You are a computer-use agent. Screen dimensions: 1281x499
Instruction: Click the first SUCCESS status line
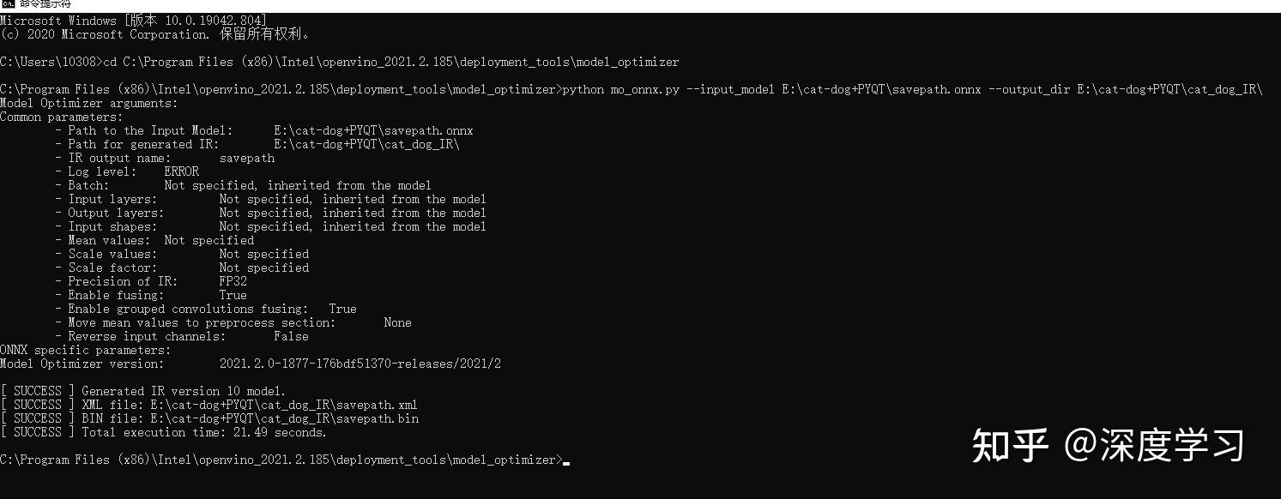pyautogui.click(x=143, y=391)
